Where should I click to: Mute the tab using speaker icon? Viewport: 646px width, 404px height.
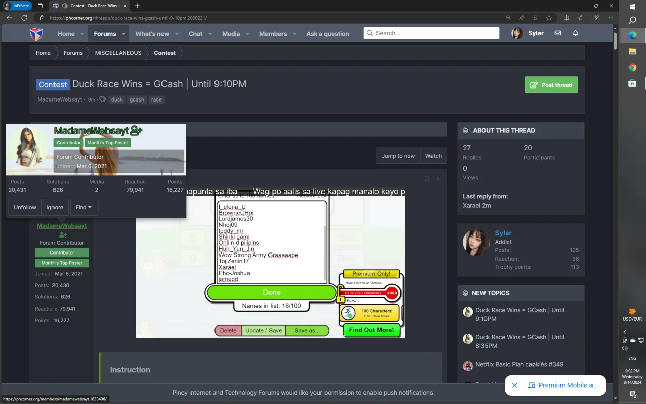[x=64, y=6]
